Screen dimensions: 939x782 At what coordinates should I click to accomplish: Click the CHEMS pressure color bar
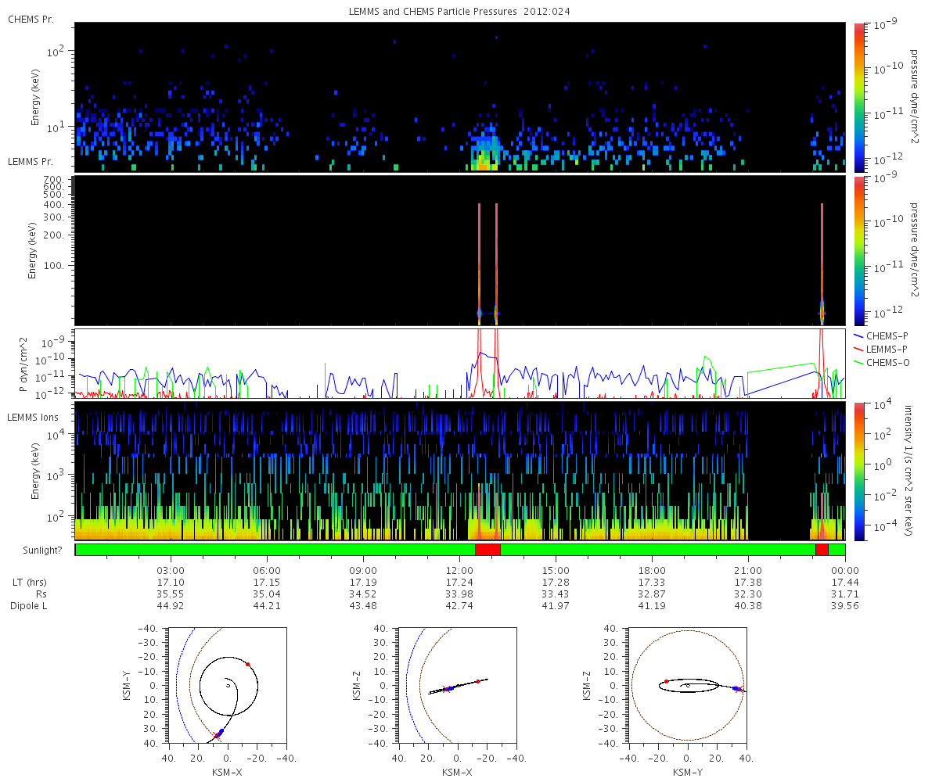pos(859,97)
